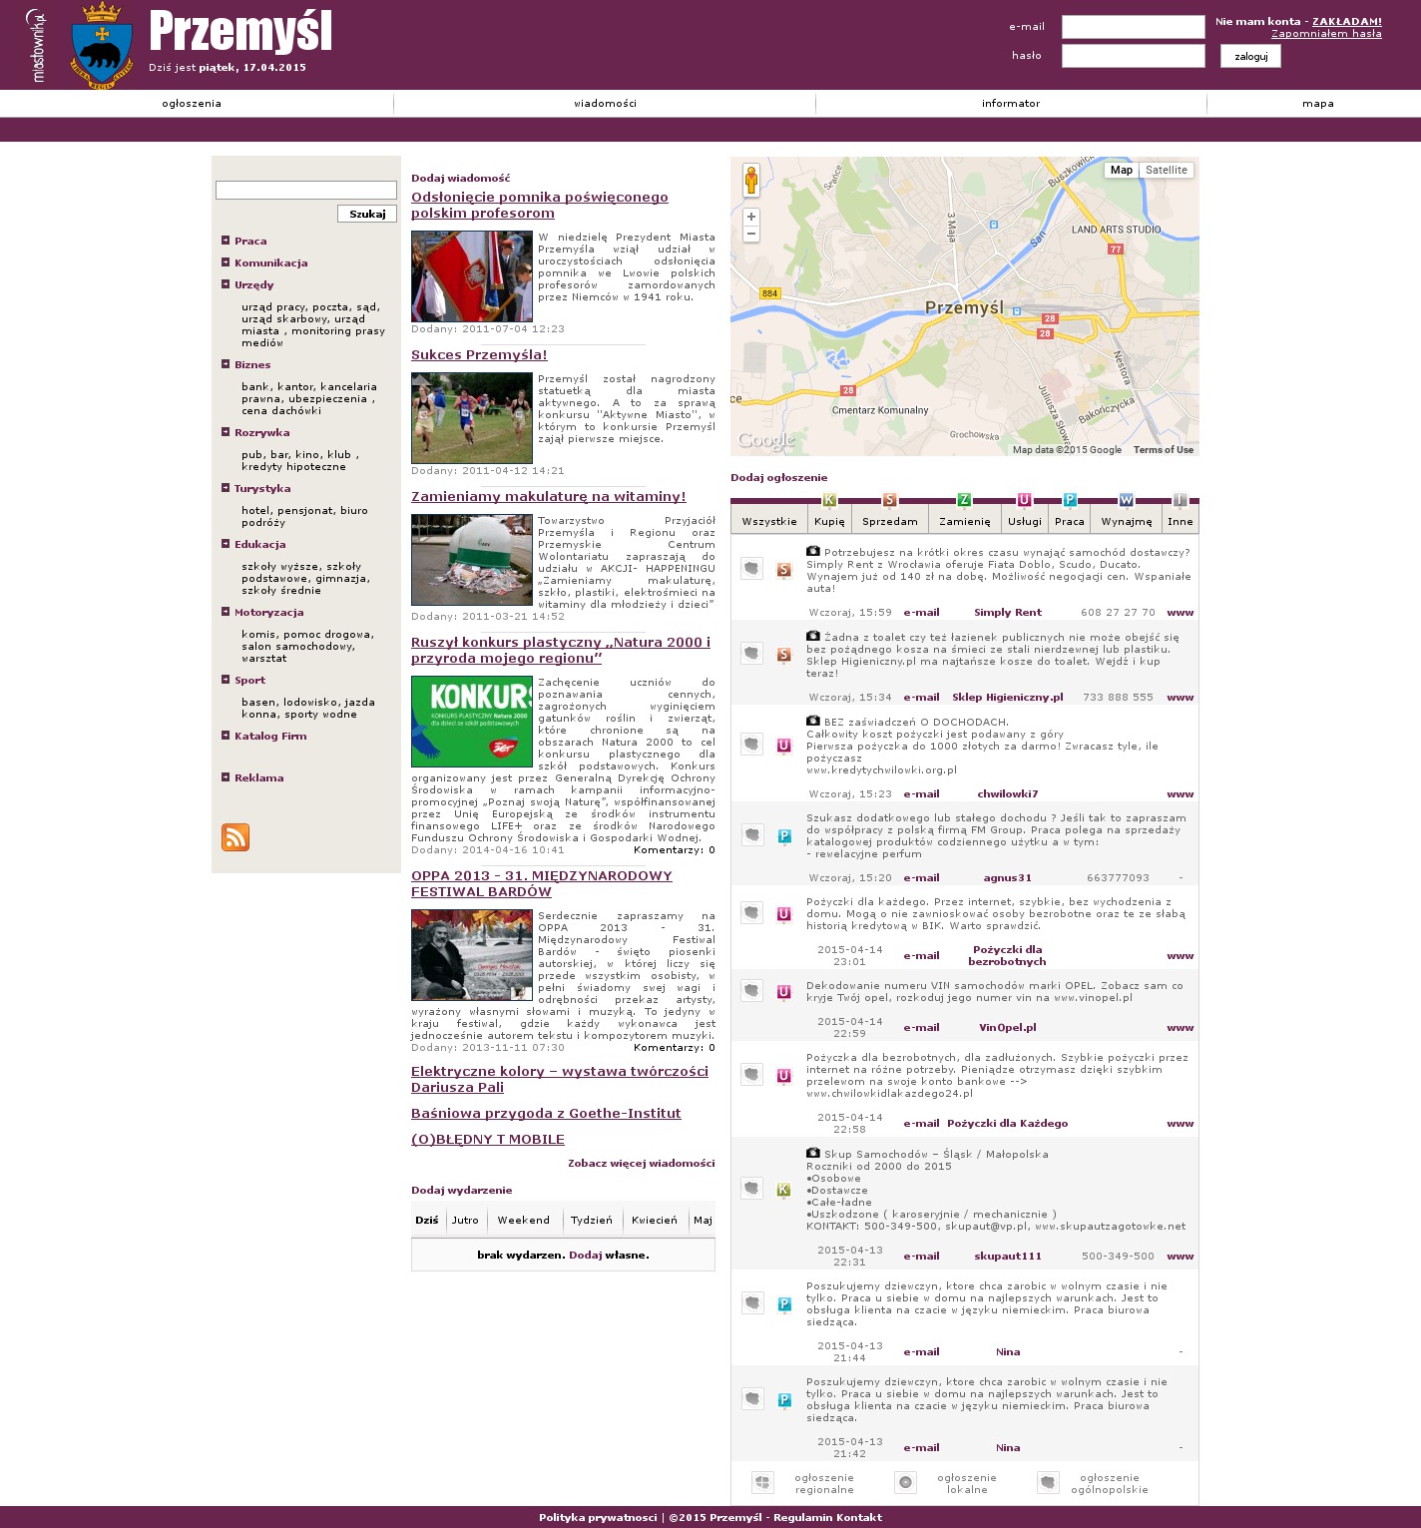Select the Wynajmę ads tab
1421x1528 pixels.
[1127, 521]
